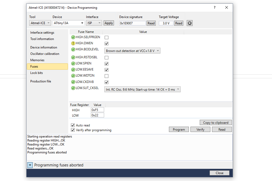Open Oscillator calibration page
The width and height of the screenshot is (272, 181).
pos(45,54)
